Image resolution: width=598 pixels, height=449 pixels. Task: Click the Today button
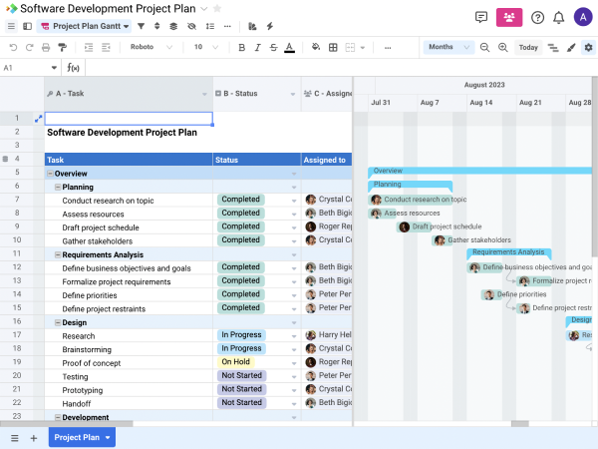[x=528, y=47]
